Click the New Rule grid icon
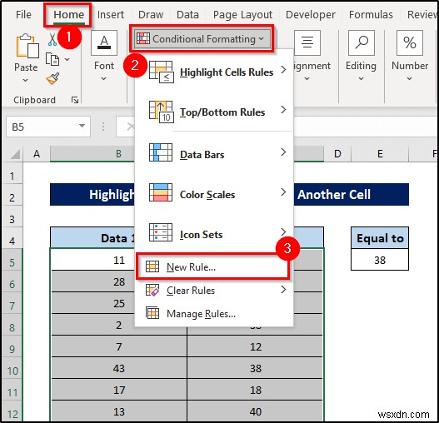 tap(152, 266)
